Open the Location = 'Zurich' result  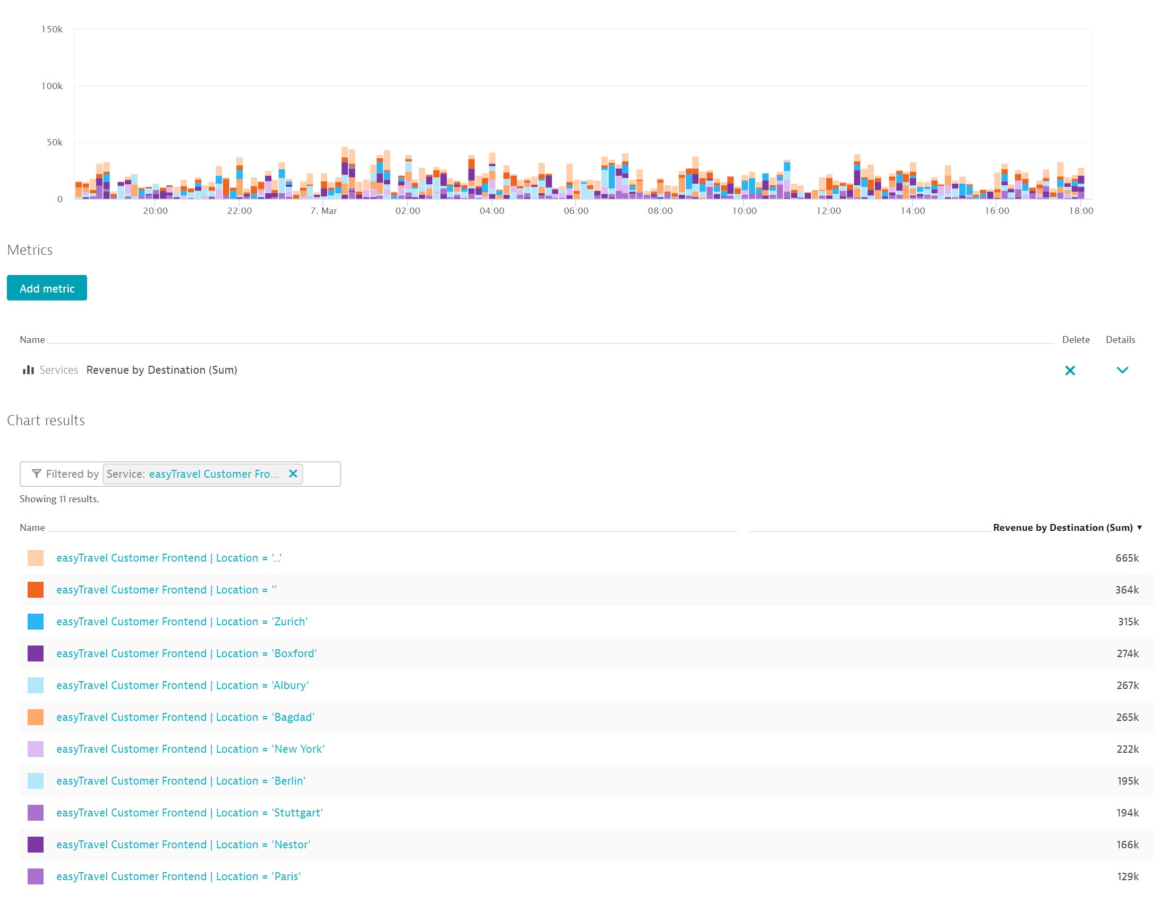click(182, 622)
